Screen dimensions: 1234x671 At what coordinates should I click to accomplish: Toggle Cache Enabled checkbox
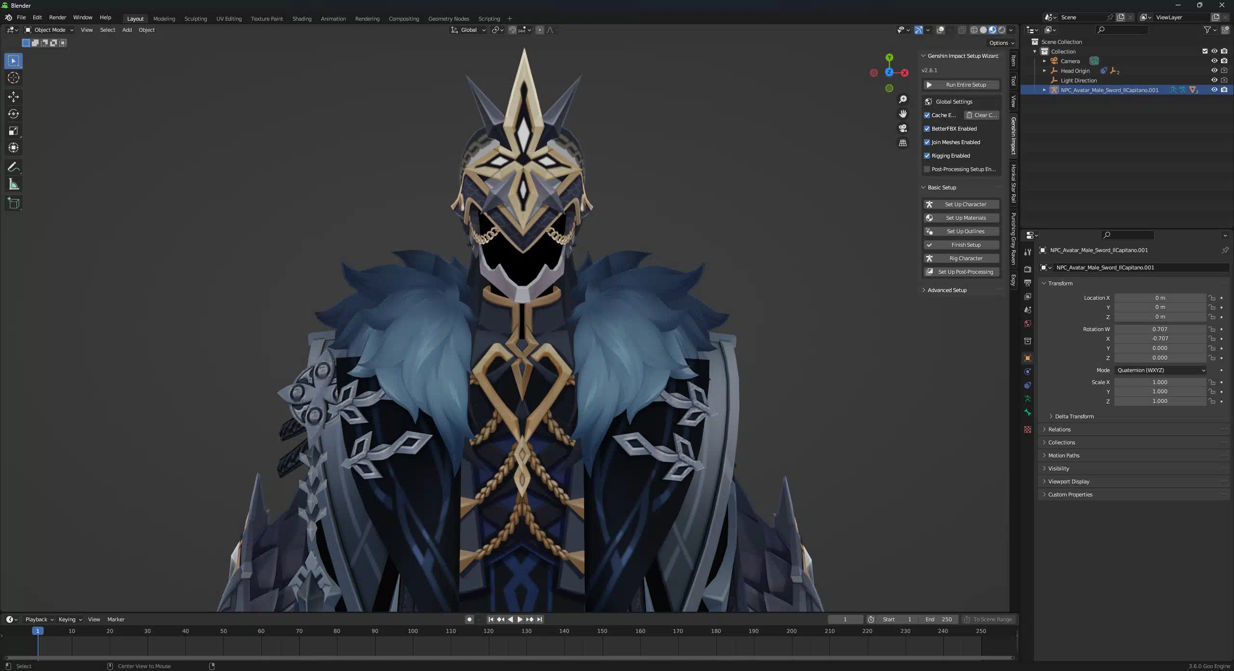(927, 115)
